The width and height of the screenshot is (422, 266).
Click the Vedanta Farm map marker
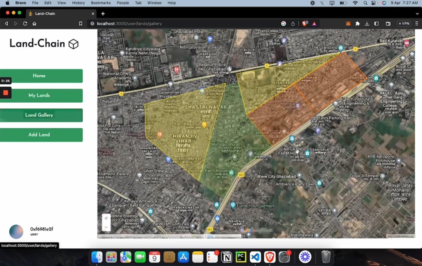pyautogui.click(x=376, y=78)
